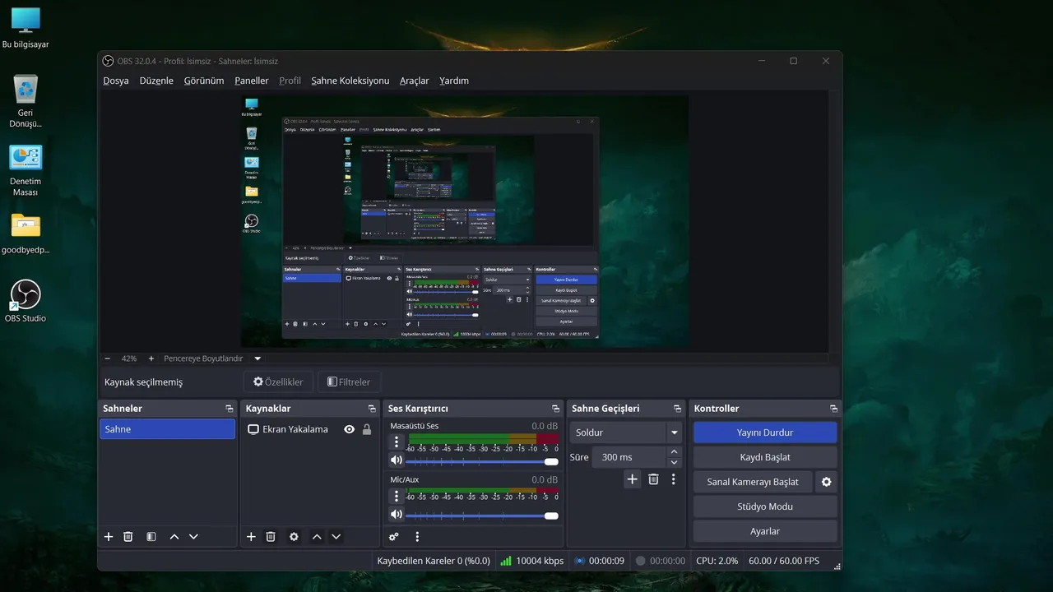Undock the Sahneler panel
This screenshot has width=1053, height=592.
[229, 409]
